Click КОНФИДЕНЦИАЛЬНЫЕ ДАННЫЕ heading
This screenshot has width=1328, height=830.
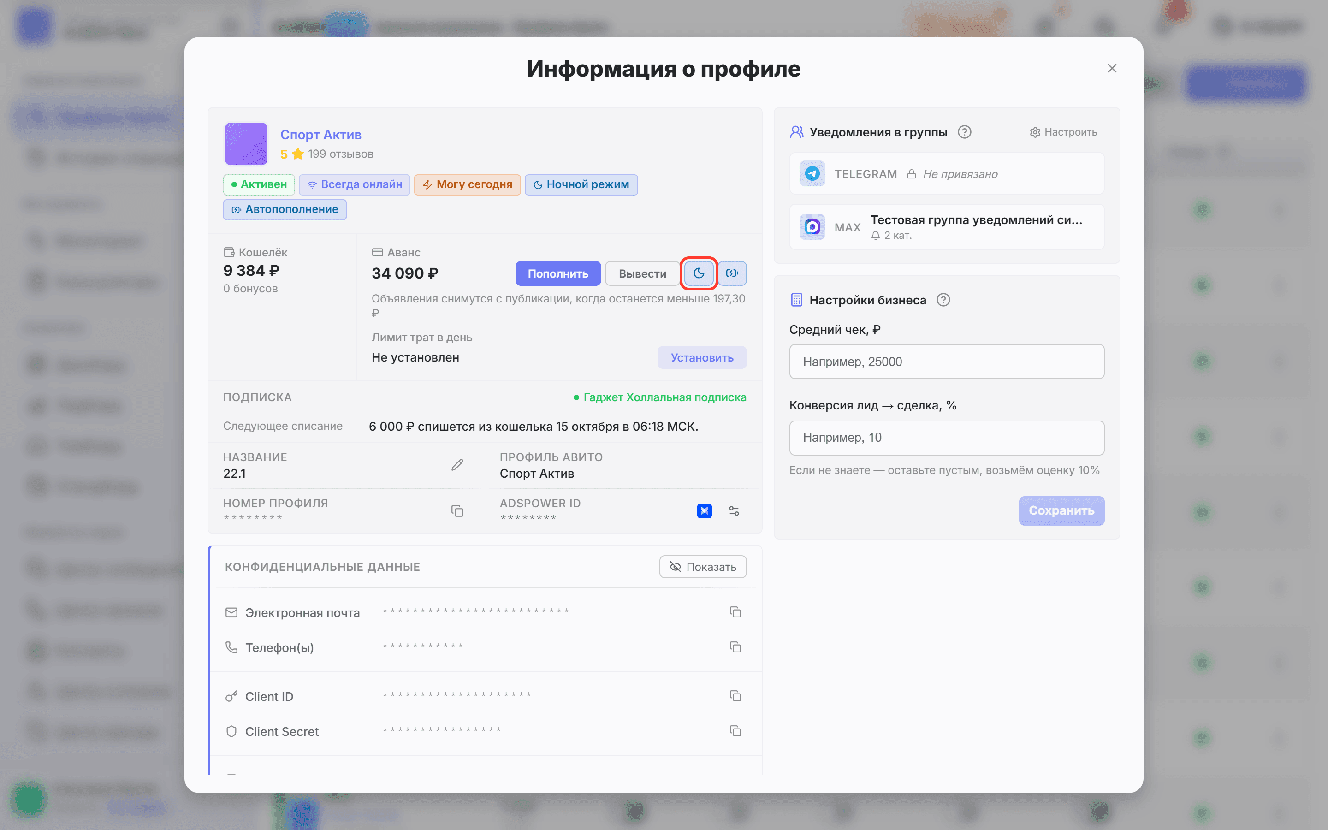(x=322, y=567)
